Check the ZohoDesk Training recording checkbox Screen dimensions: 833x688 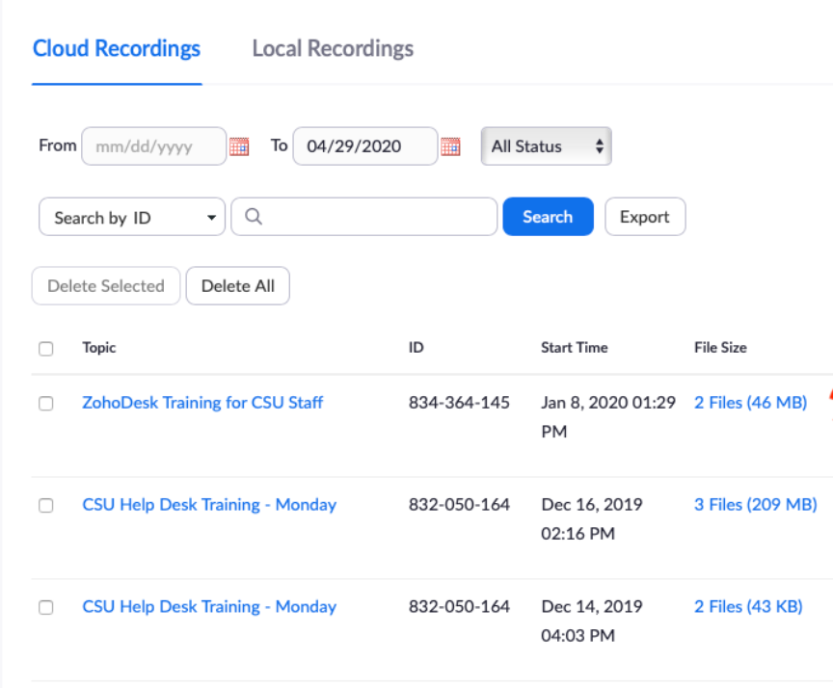point(44,403)
